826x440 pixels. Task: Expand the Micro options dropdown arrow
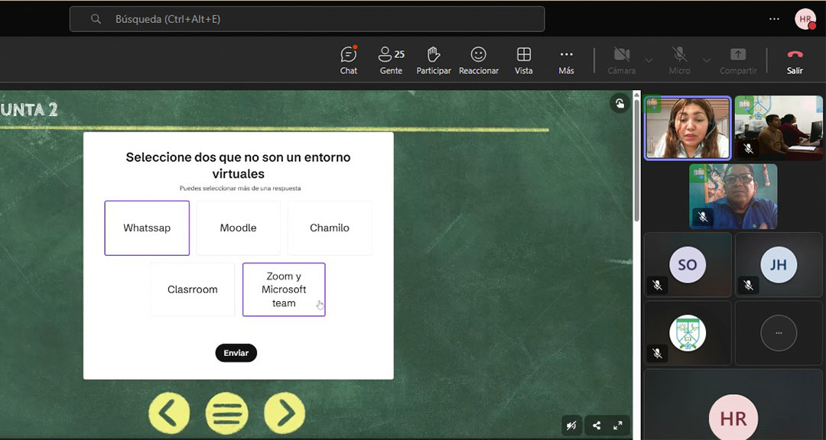tap(706, 60)
